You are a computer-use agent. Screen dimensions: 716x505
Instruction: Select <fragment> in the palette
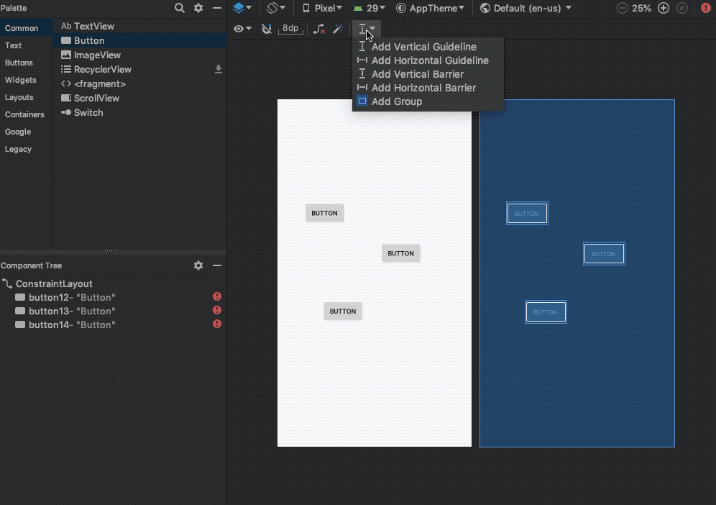(139, 83)
